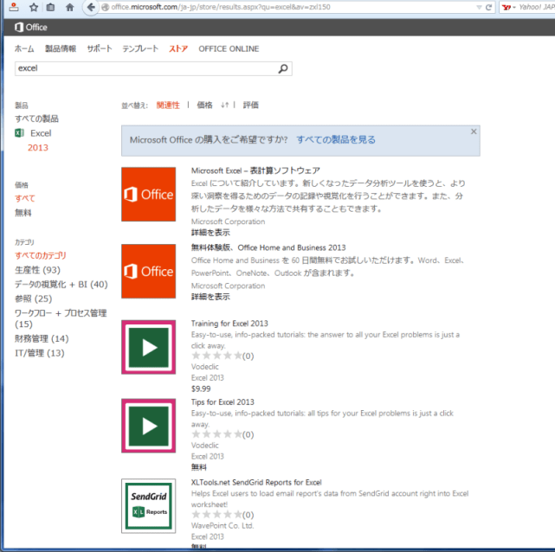Open the address bar history dropdown arrow
555x552 pixels.
pyautogui.click(x=479, y=7)
